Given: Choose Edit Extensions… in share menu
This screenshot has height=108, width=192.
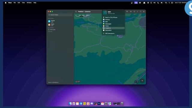Looking at the screenshot, I should tap(113, 33).
